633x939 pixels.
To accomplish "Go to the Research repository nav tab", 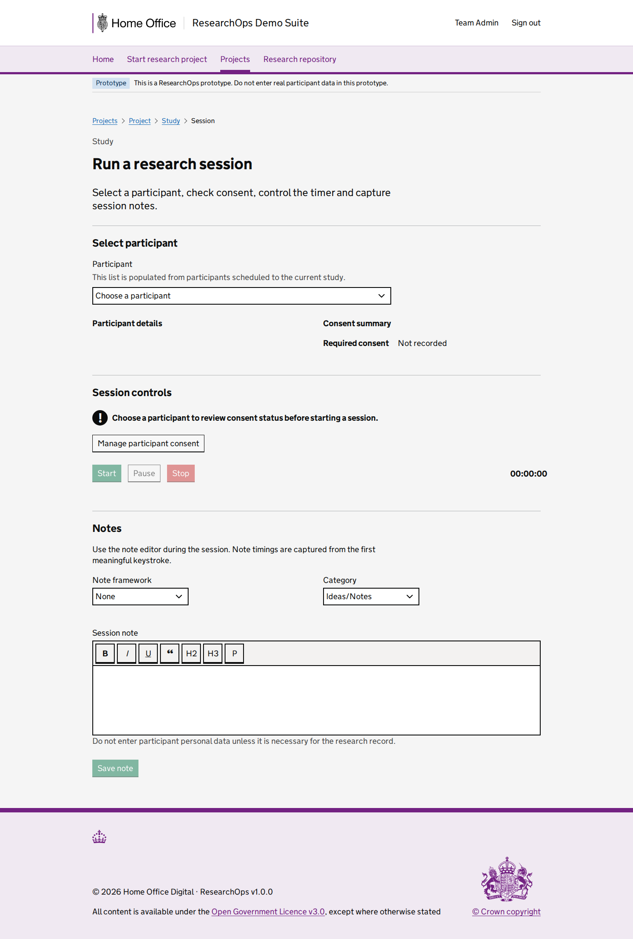I will point(300,59).
